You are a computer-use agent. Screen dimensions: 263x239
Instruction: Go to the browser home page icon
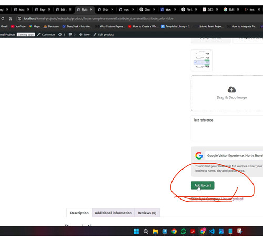[x=11, y=18]
